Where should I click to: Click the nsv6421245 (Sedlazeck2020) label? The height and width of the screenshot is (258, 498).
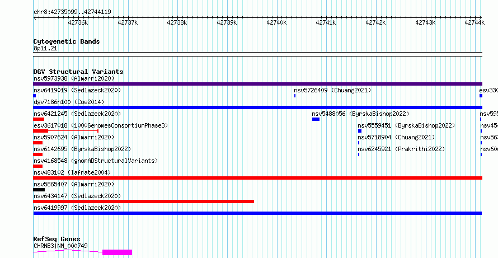click(77, 114)
